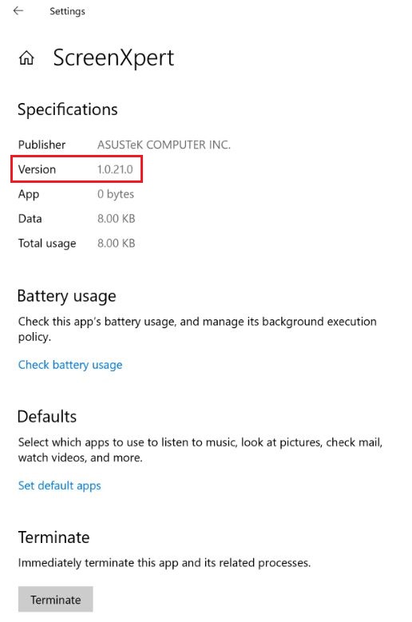Select the Total usage 8.00 KB value

tap(117, 244)
